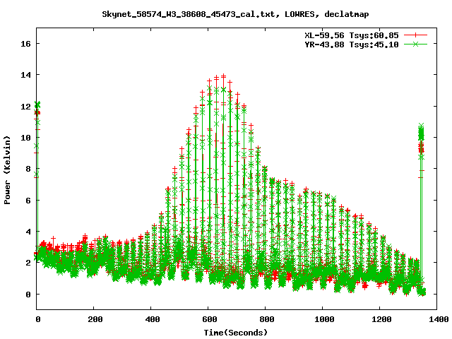Click the y-axis tick value 8
The image size is (452, 339).
(28, 169)
